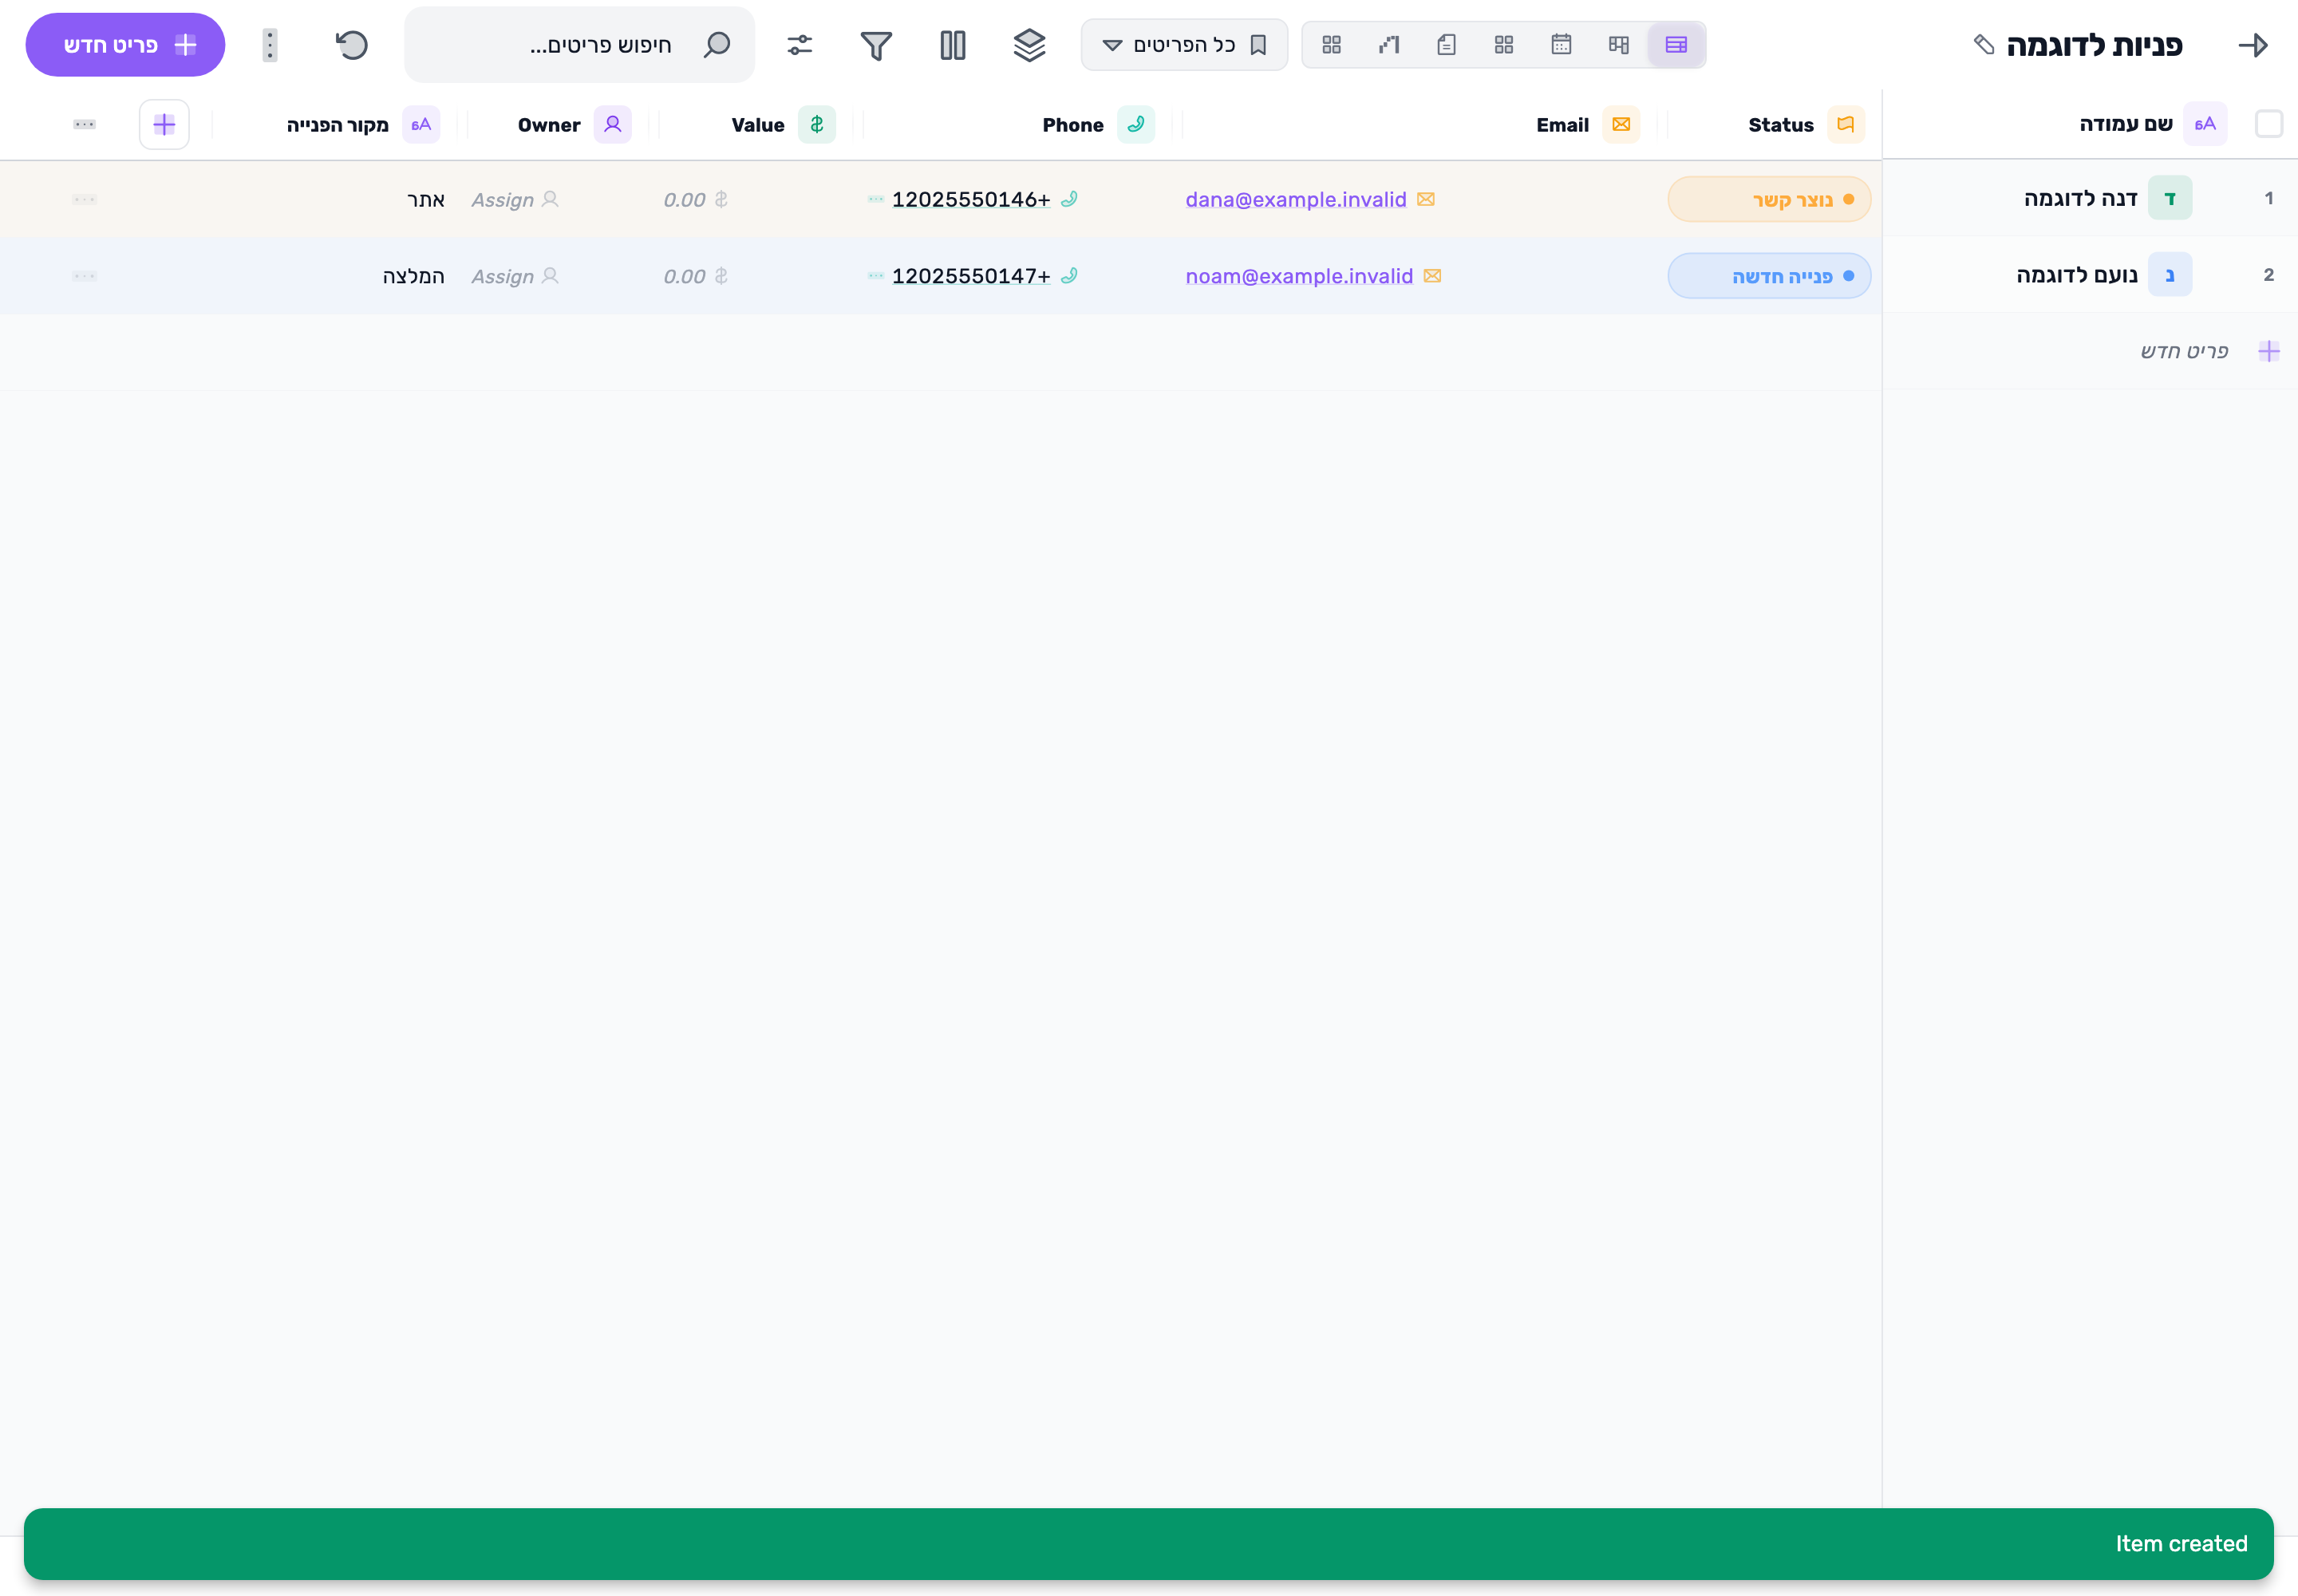Open the כל הפריטים saved view dropdown
The height and width of the screenshot is (1596, 2298).
tap(1184, 45)
